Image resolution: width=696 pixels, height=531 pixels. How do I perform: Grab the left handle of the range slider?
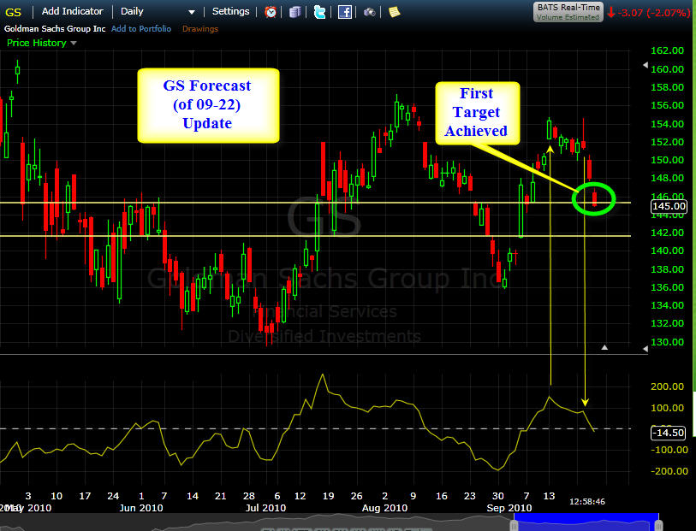click(514, 526)
